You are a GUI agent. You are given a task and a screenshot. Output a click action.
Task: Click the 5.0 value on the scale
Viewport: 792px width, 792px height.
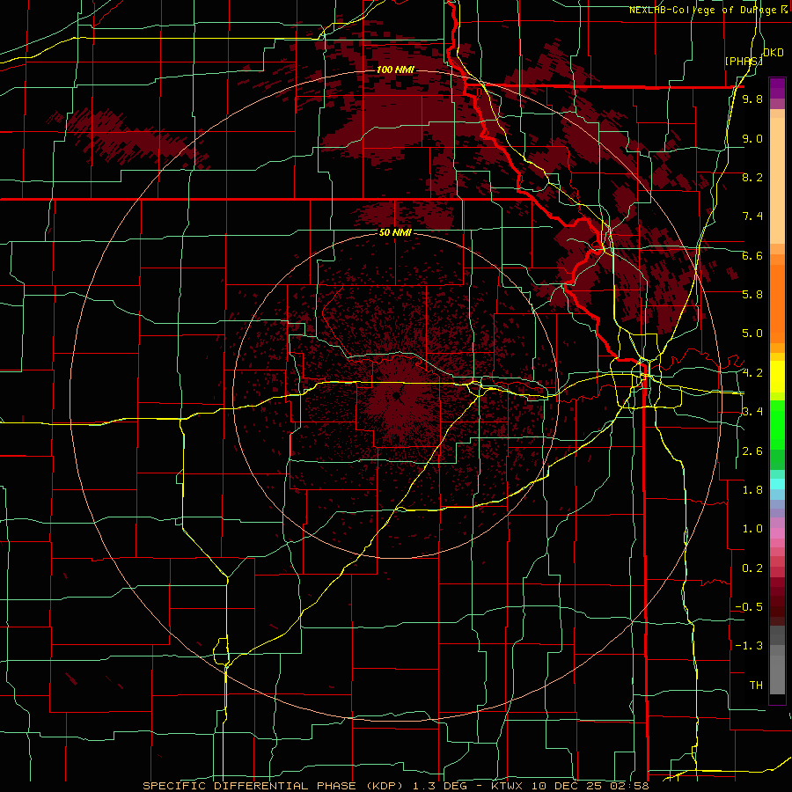coord(752,334)
